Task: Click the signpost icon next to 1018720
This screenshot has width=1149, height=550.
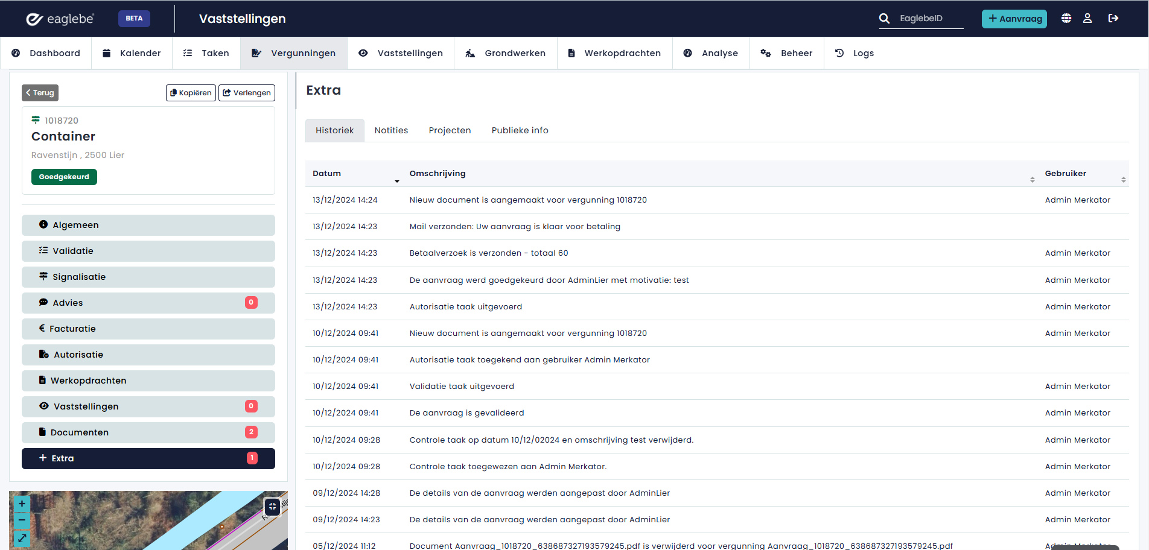Action: (36, 120)
